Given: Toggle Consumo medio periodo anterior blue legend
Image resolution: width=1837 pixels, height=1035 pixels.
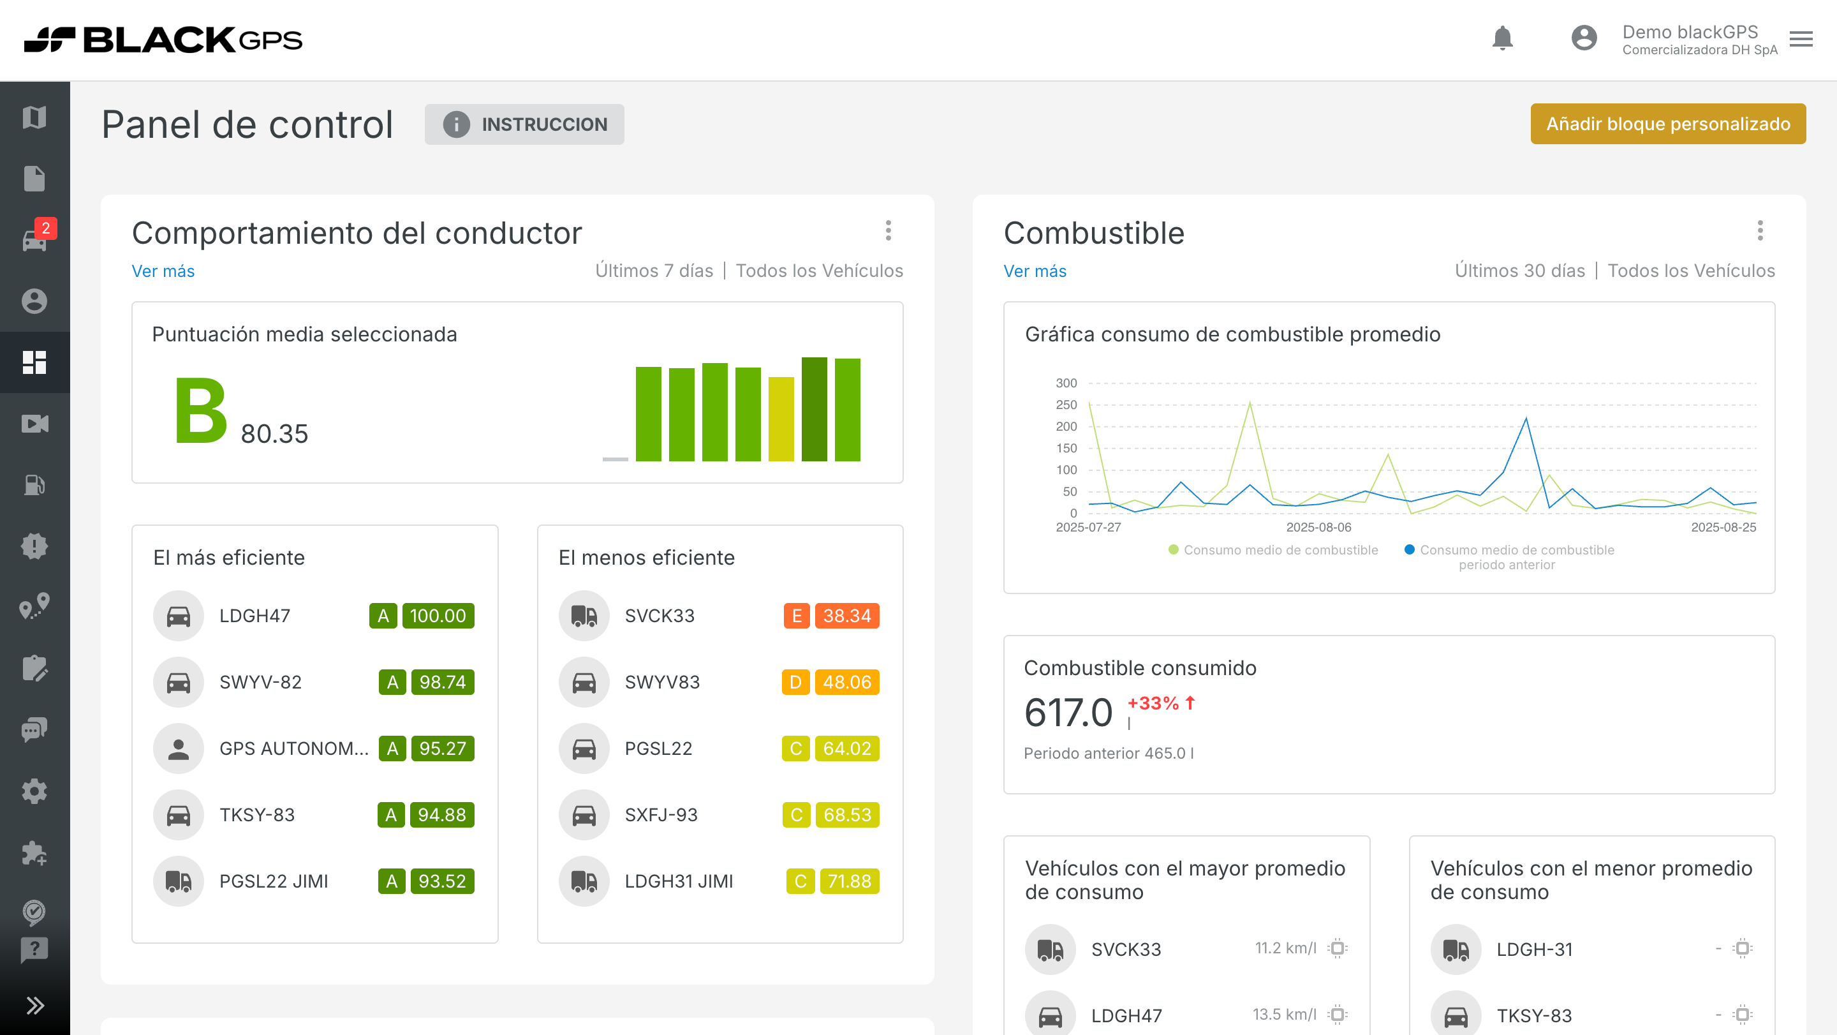Looking at the screenshot, I should click(1509, 557).
